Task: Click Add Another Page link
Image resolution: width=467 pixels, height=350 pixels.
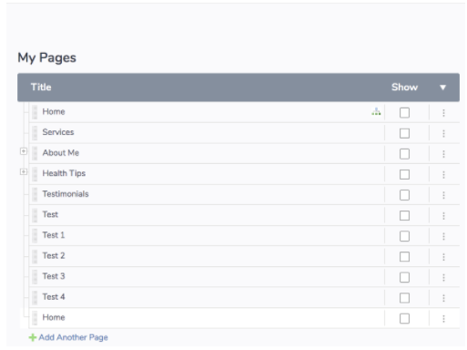Action: [x=73, y=337]
